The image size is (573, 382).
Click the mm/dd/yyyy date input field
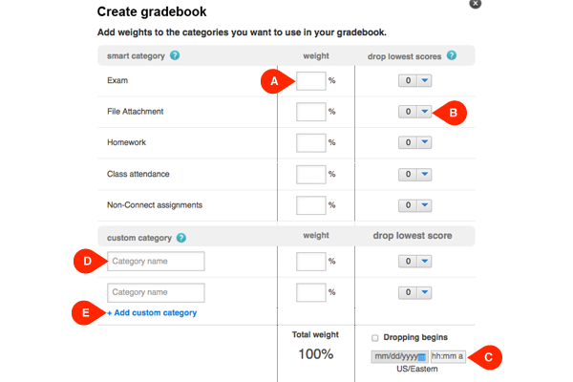pyautogui.click(x=394, y=356)
